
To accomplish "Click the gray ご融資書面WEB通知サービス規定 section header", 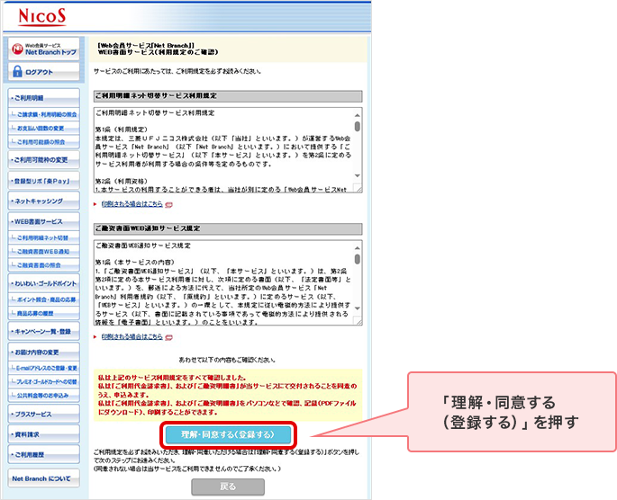I will [228, 229].
